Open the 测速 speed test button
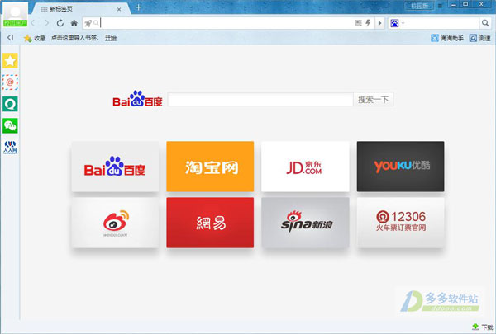Screen dimensions: 496x334 (x=479, y=38)
